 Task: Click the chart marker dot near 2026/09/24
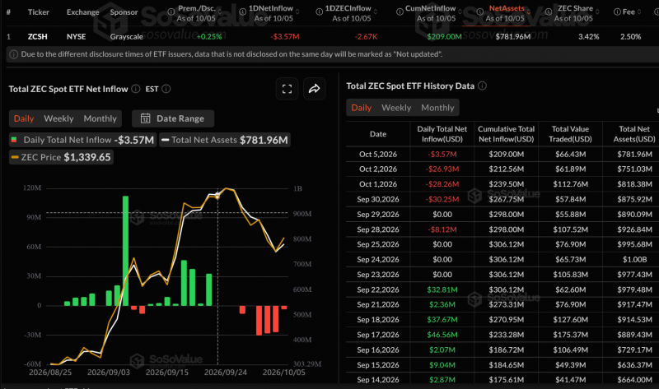[x=217, y=196]
